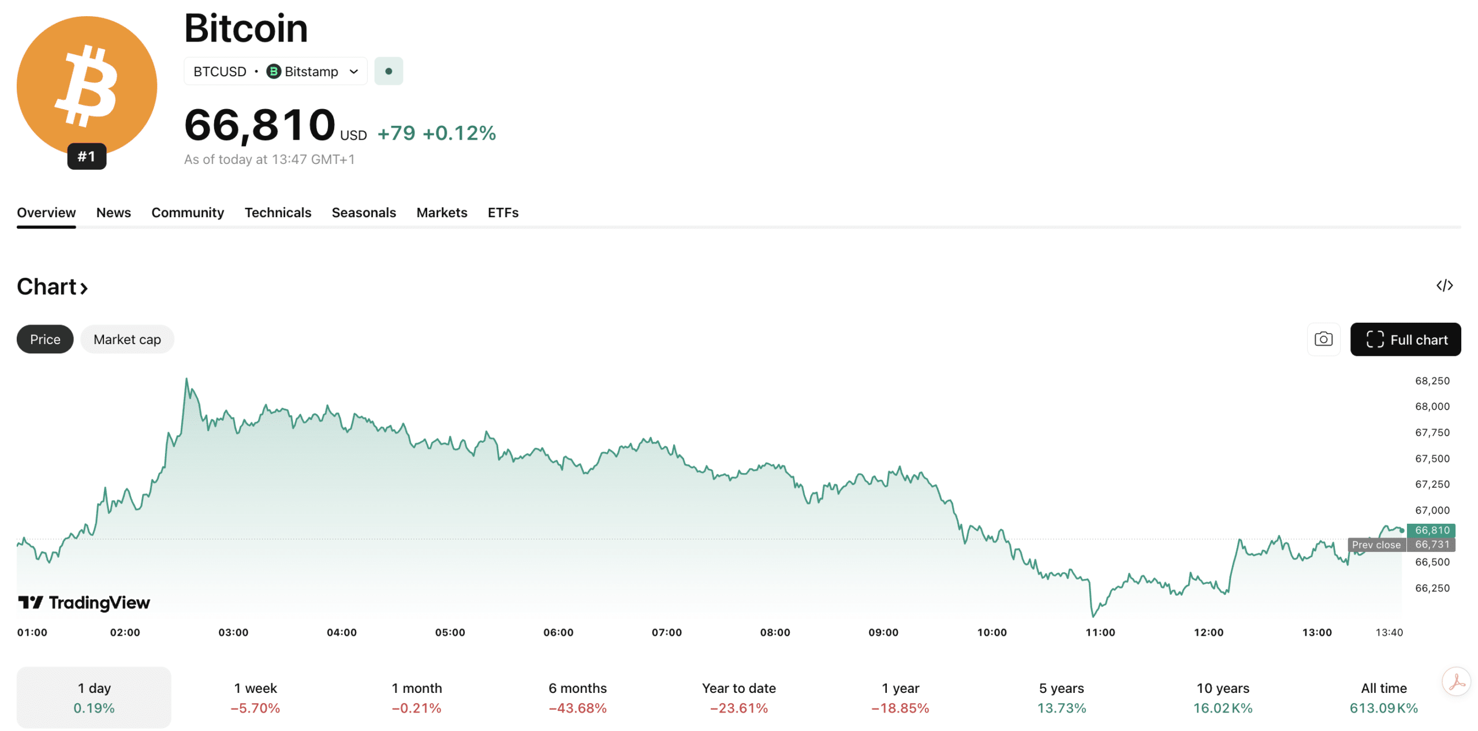
Task: Click the +79 +0.12% change text
Action: point(436,133)
